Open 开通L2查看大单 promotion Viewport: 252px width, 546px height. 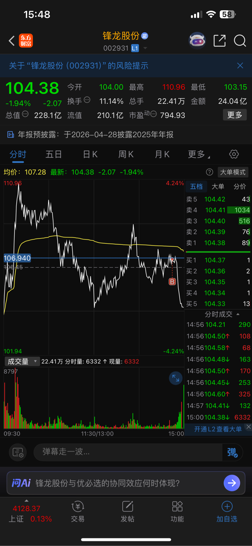point(218,429)
